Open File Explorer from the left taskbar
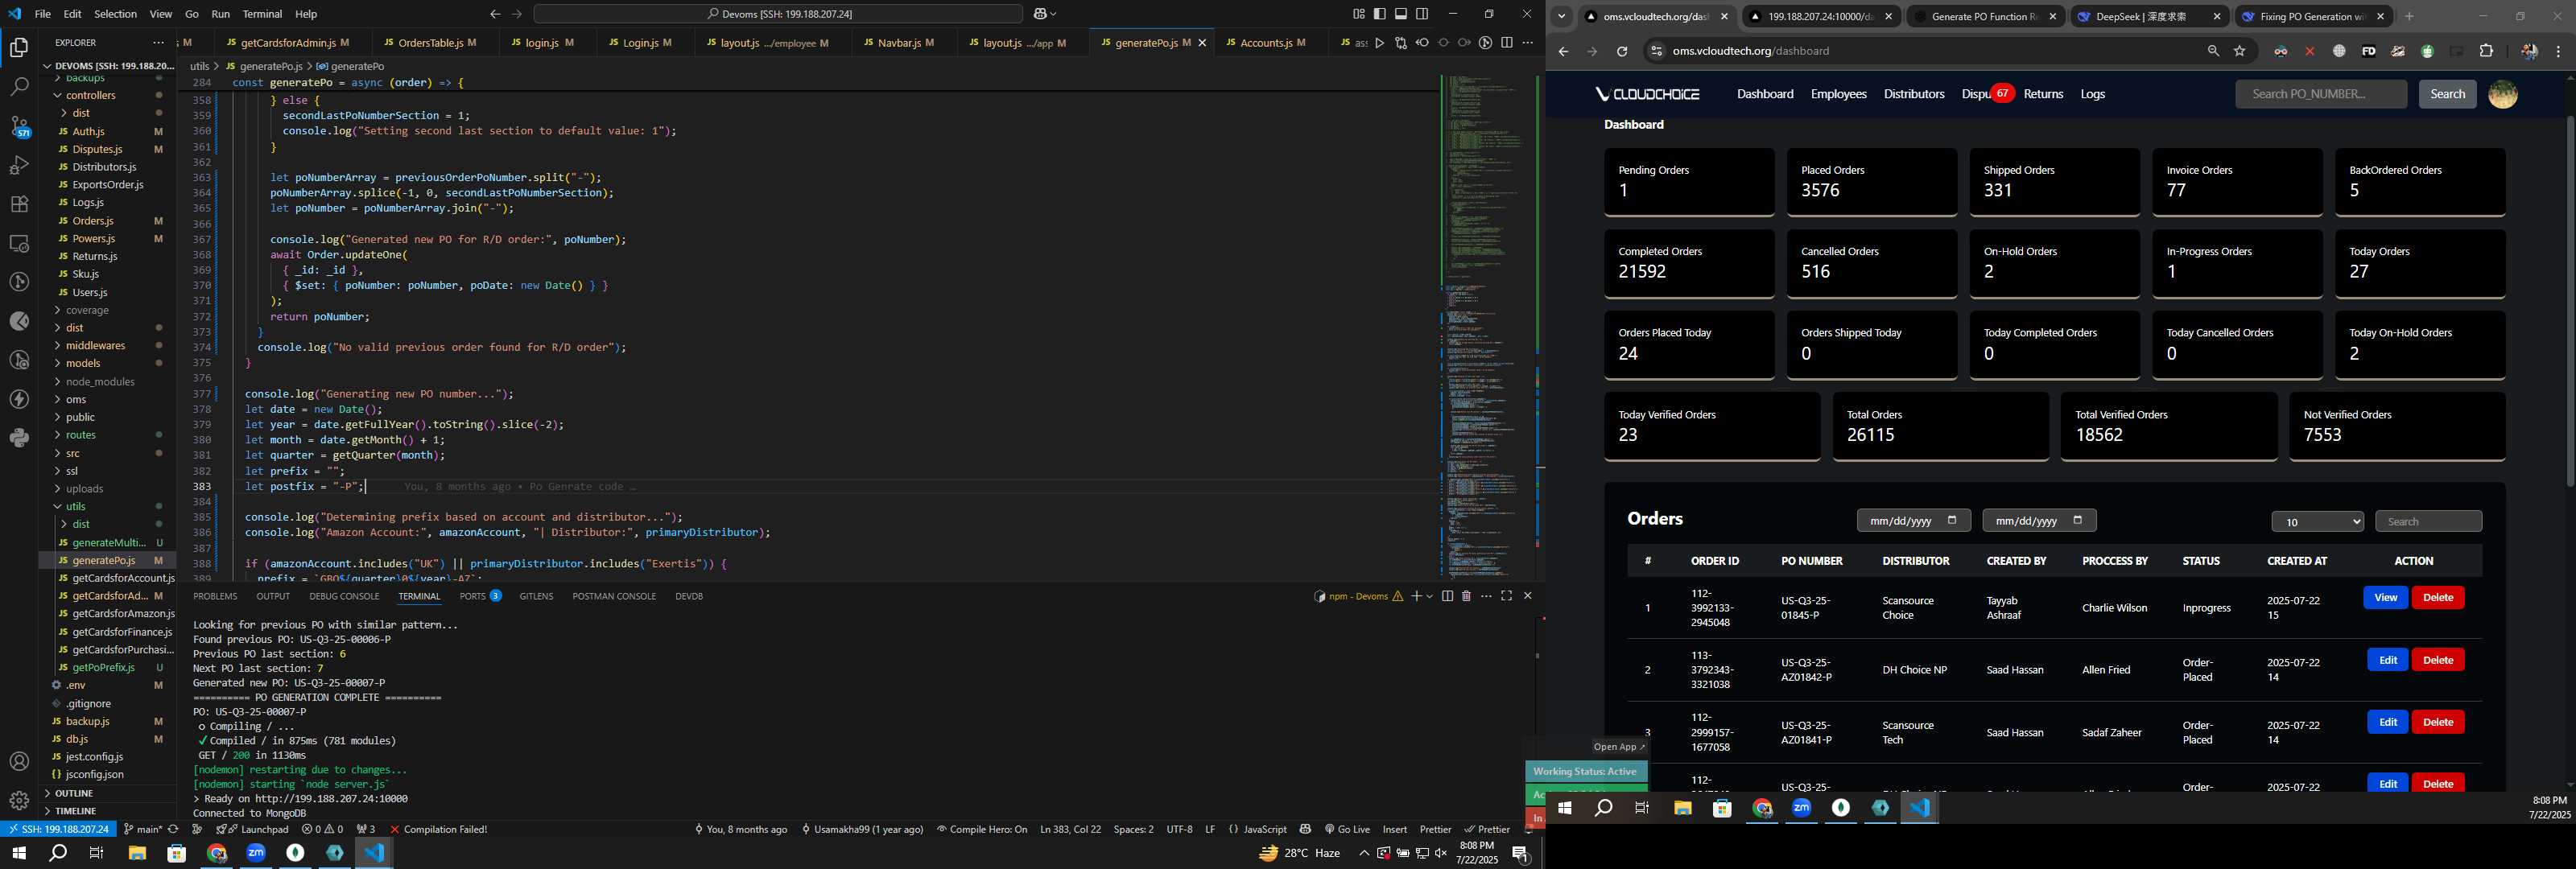This screenshot has width=2576, height=869. 137,853
